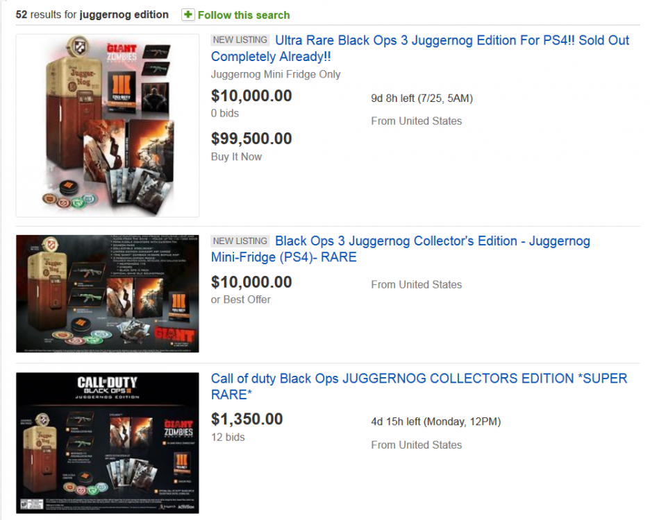Click the $99,500.00 Buy It Now price
Image resolution: width=650 pixels, height=520 pixels.
tap(251, 139)
